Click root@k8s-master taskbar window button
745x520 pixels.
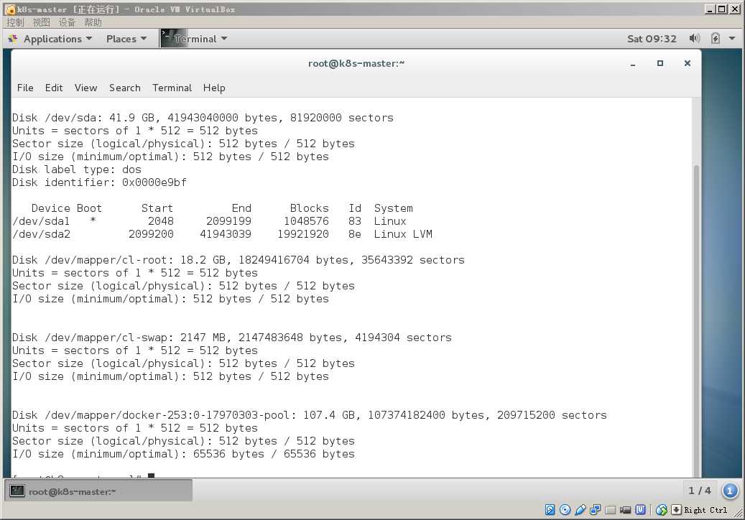click(x=99, y=491)
